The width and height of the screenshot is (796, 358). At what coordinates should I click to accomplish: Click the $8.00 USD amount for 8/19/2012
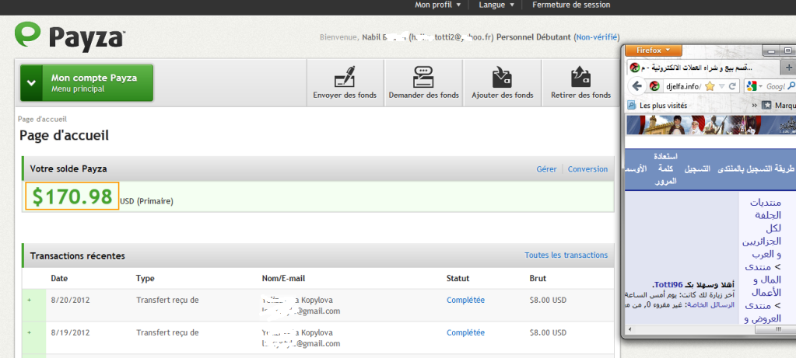pos(548,332)
